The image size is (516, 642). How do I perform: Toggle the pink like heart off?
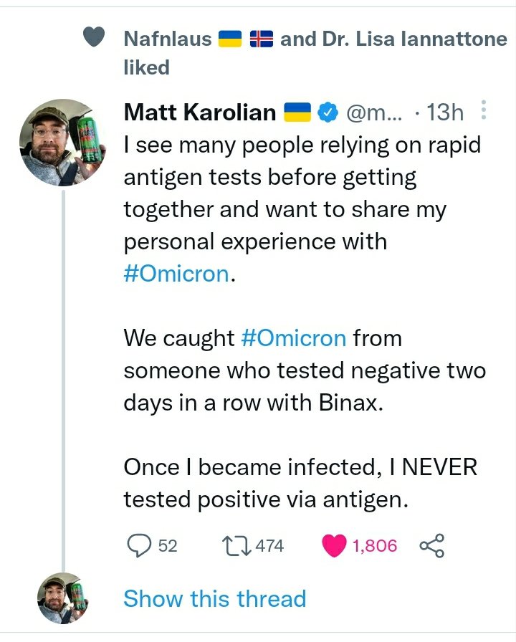coord(333,546)
